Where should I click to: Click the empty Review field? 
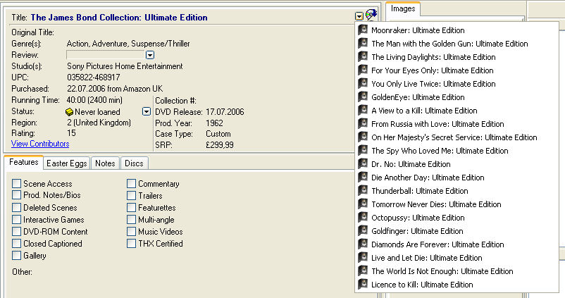click(x=106, y=55)
